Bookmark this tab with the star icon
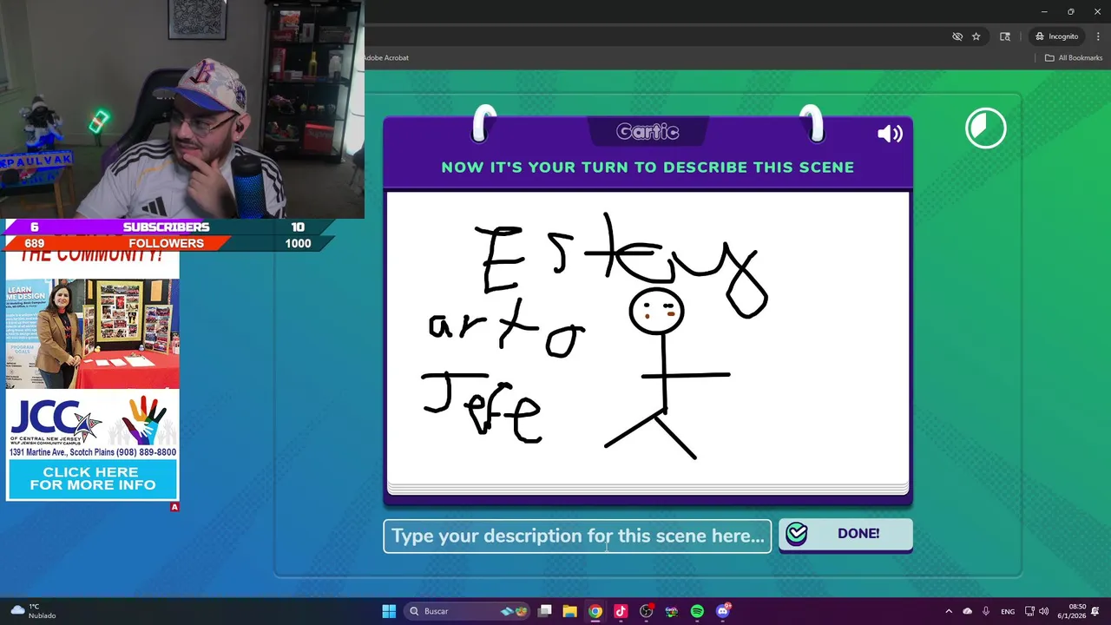The image size is (1111, 625). click(x=976, y=36)
